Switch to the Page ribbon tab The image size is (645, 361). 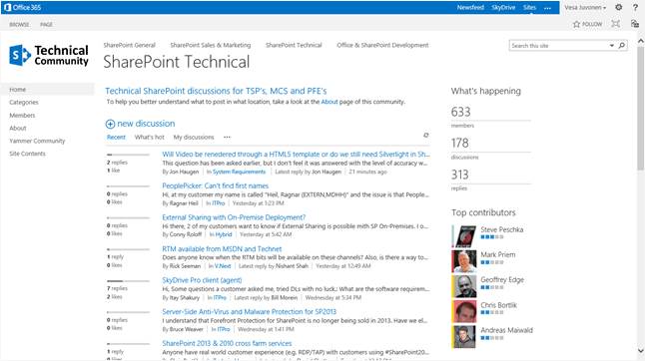46,25
